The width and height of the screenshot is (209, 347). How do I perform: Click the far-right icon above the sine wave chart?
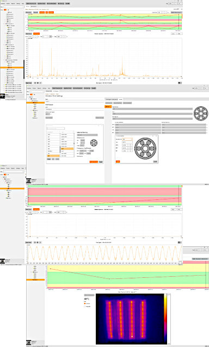coord(180,242)
